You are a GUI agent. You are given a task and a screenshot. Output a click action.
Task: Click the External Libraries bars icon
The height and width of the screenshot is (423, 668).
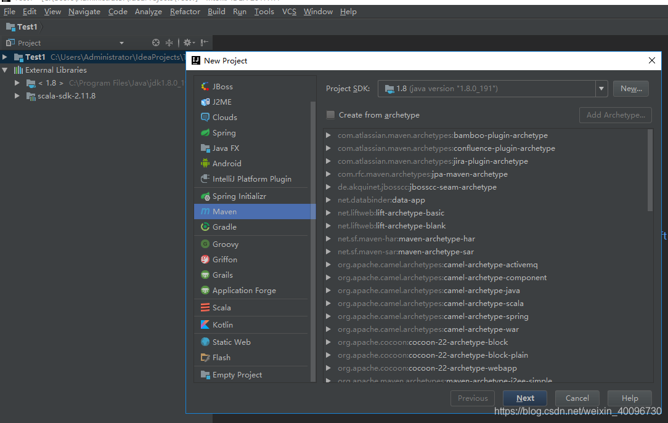click(18, 70)
